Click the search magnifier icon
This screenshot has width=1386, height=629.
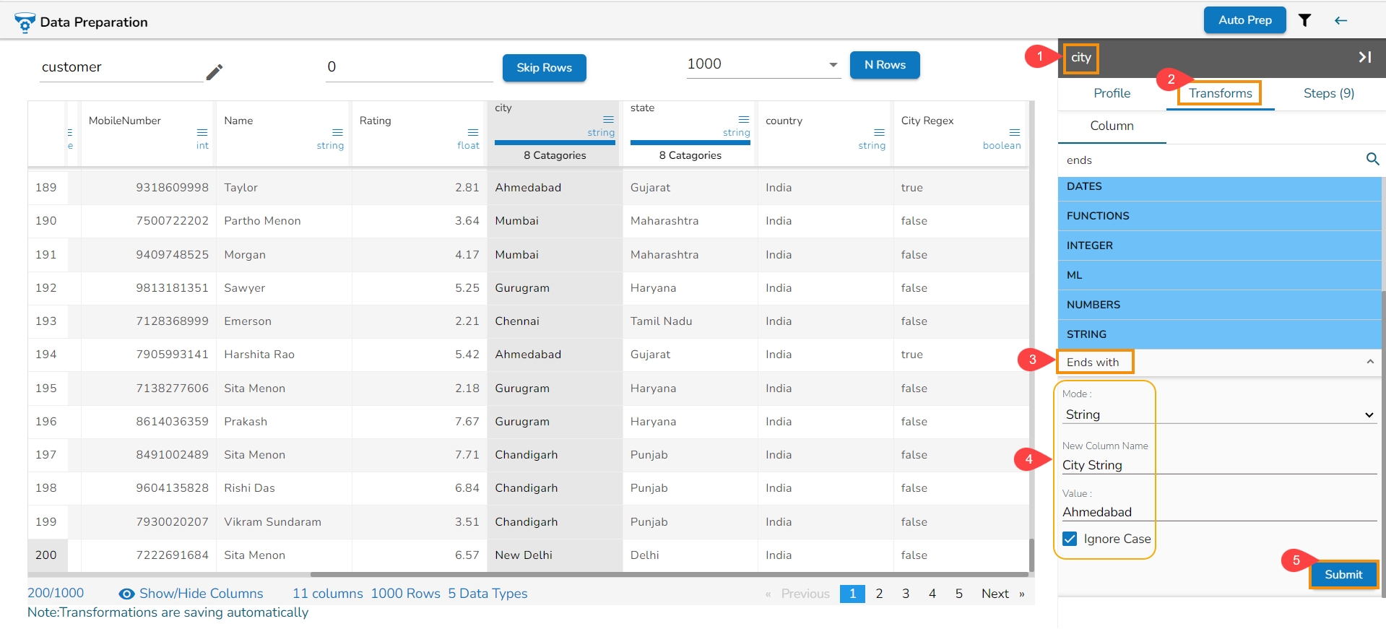click(1372, 160)
